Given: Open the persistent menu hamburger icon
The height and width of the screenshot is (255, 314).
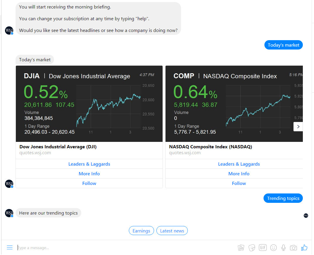Looking at the screenshot, I should pyautogui.click(x=10, y=248).
